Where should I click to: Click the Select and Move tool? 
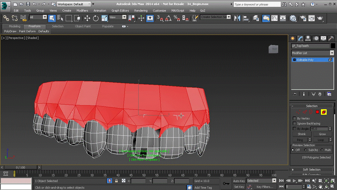point(87,18)
